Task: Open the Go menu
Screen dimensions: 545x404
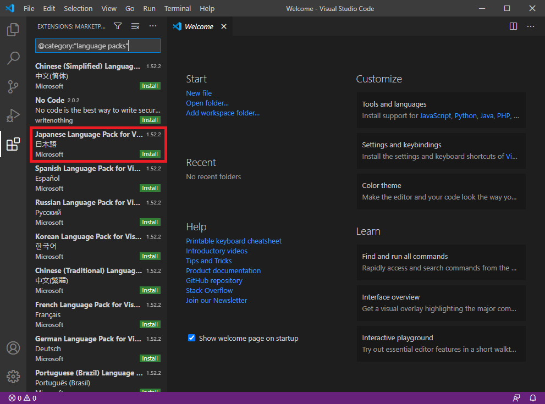Action: [x=130, y=8]
